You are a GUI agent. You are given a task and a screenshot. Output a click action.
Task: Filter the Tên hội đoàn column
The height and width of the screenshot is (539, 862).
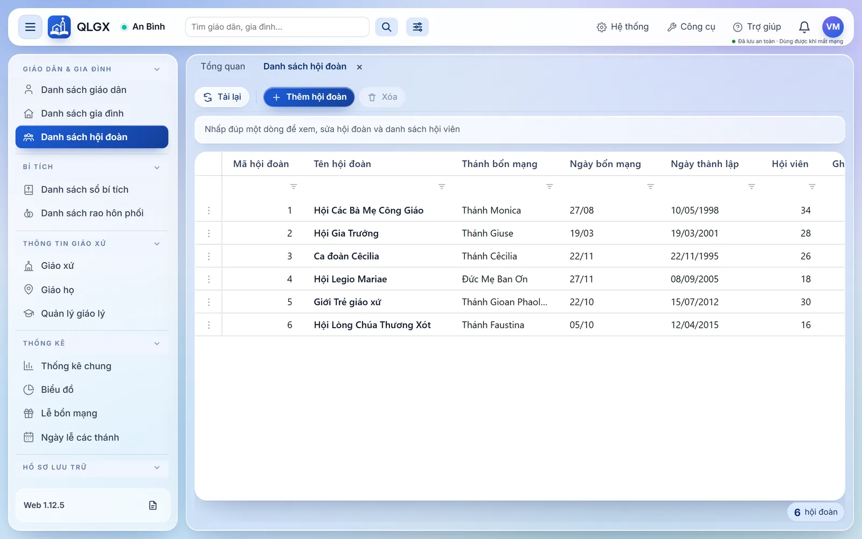pyautogui.click(x=442, y=186)
